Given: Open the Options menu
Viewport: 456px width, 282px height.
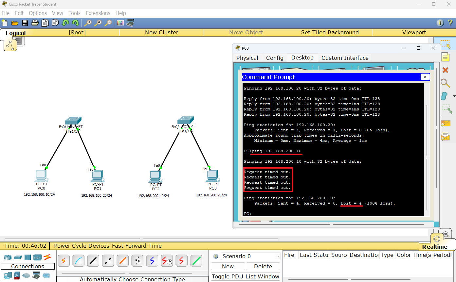Looking at the screenshot, I should (38, 13).
